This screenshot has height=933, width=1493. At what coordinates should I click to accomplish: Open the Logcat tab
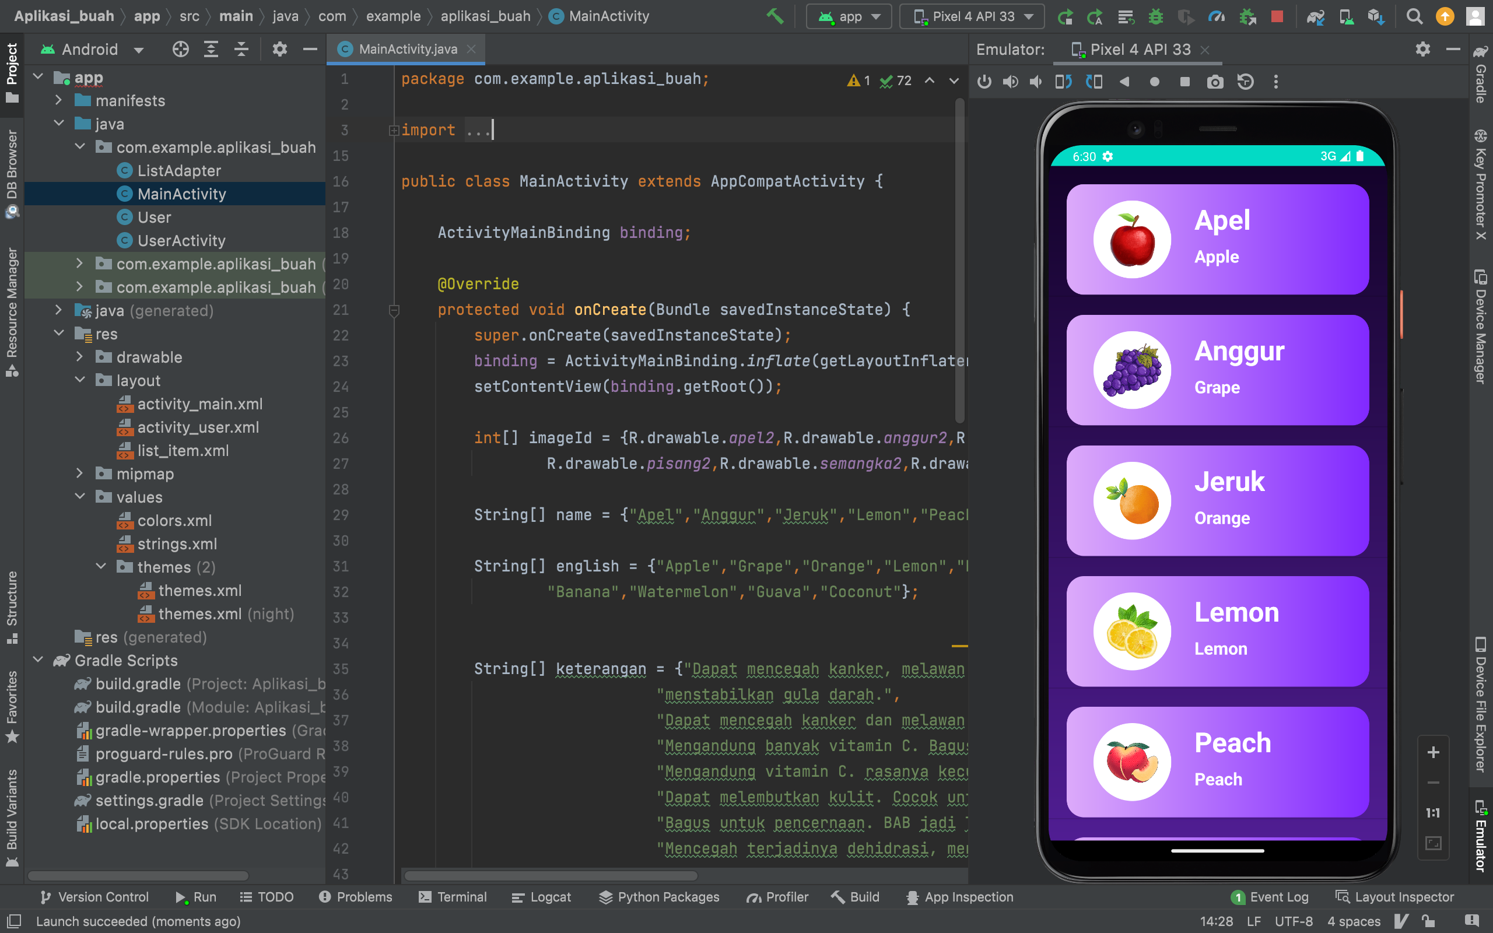(x=541, y=897)
